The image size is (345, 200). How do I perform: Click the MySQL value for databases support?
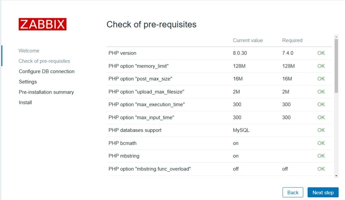pos(241,130)
